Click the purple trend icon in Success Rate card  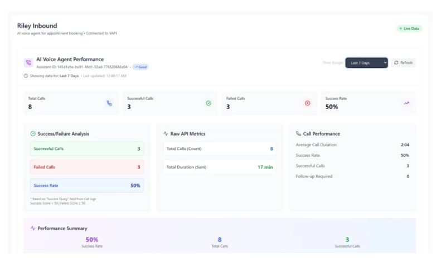406,103
